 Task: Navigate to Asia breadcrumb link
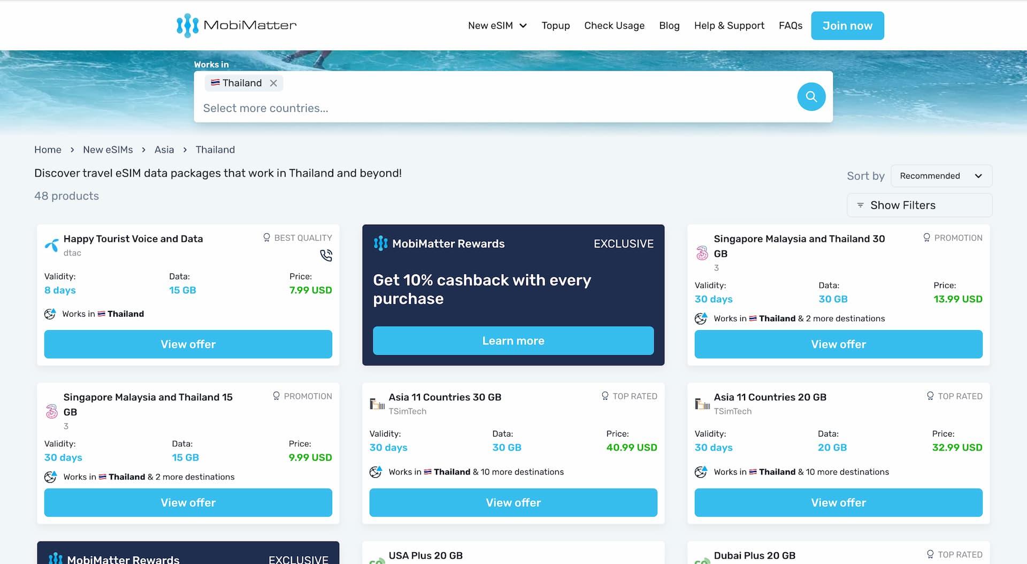coord(164,150)
